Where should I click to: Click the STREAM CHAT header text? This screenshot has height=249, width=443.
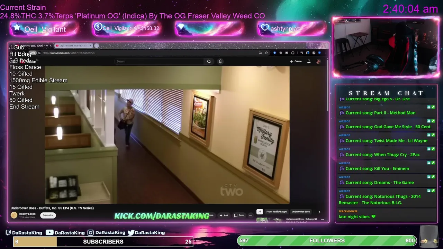pos(386,93)
